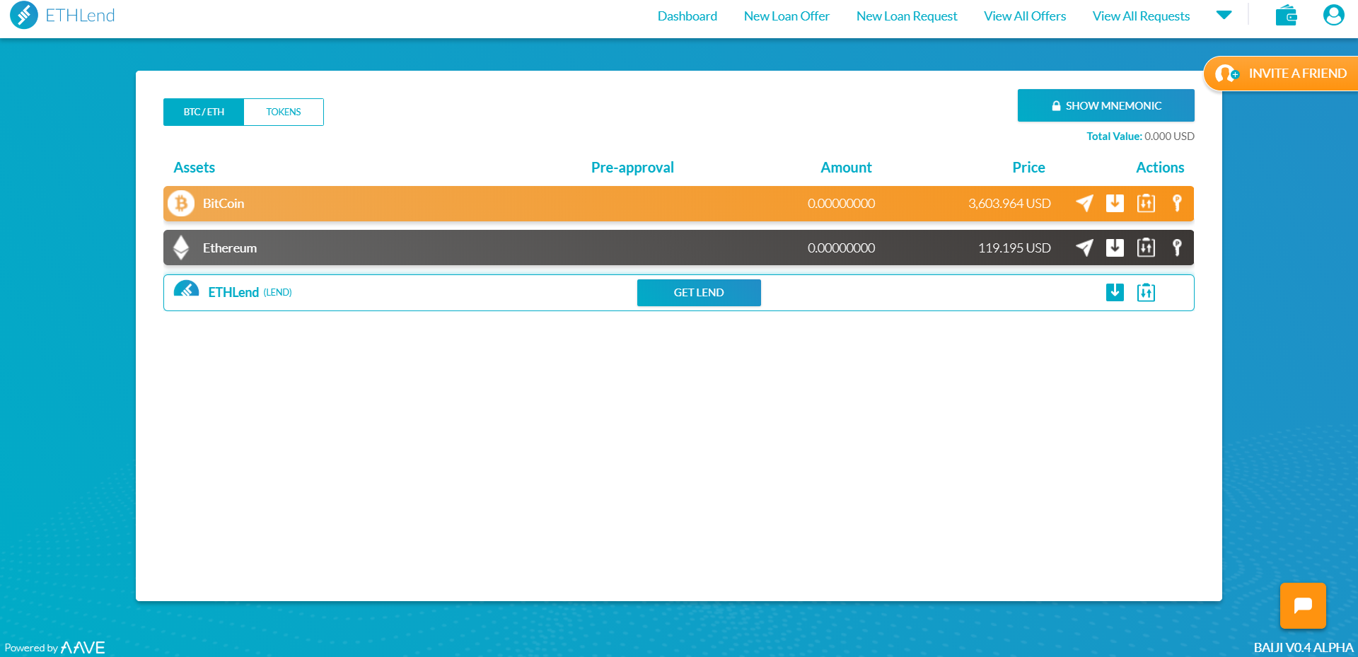
Task: Open the Dashboard menu item
Action: (x=687, y=16)
